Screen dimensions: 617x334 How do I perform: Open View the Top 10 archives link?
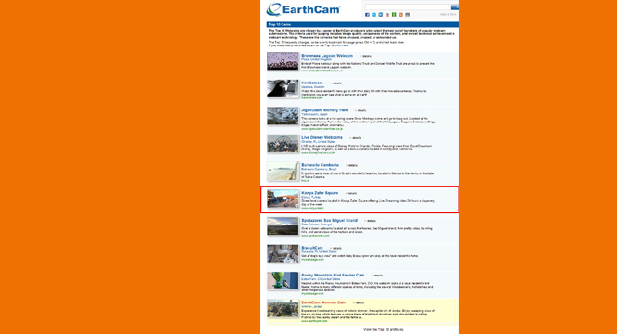coord(383,329)
